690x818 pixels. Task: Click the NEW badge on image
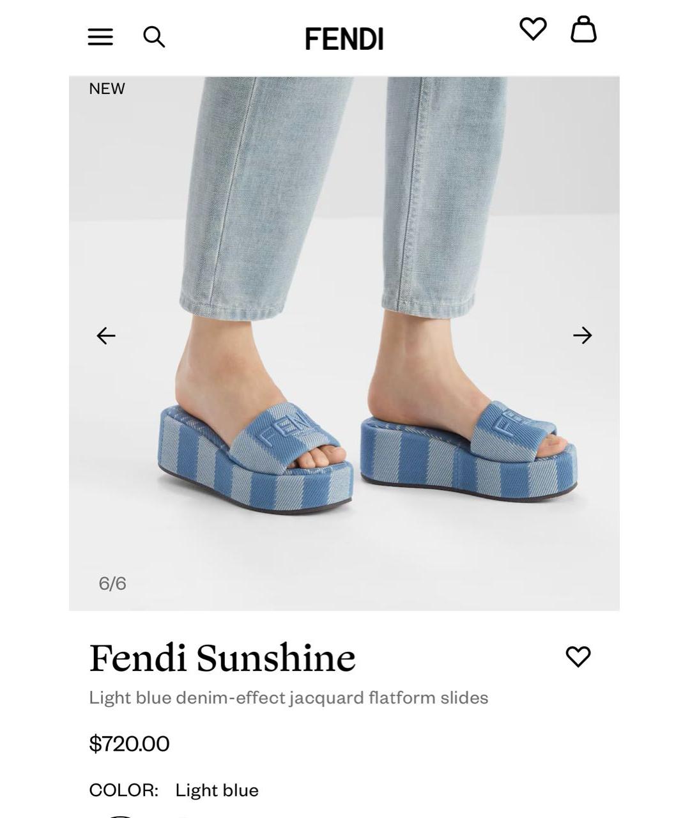[107, 89]
